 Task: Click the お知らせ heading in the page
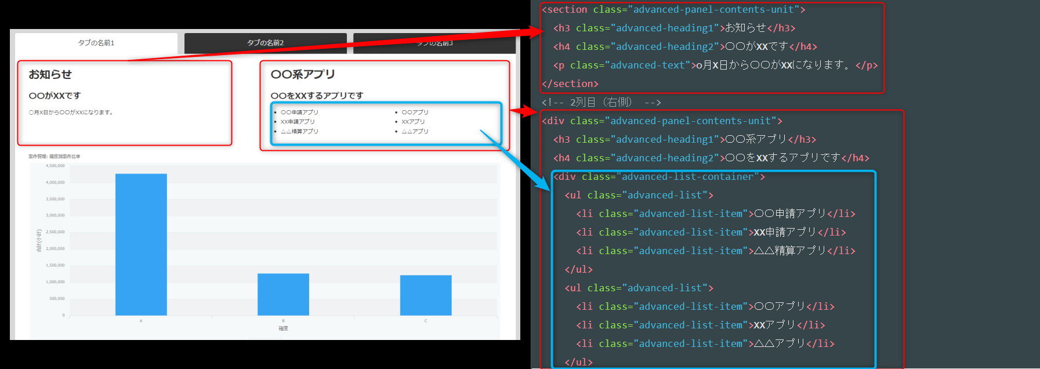[x=50, y=74]
